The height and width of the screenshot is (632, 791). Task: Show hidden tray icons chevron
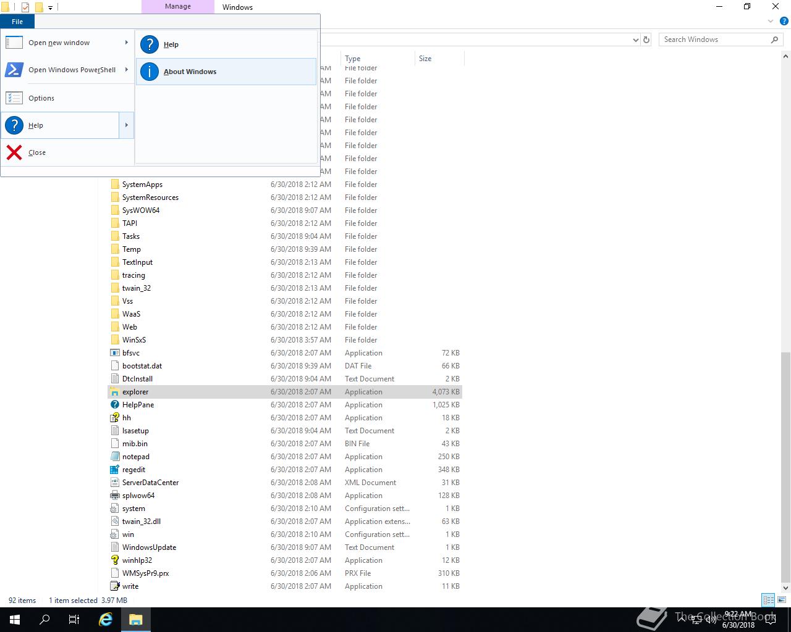click(x=682, y=620)
